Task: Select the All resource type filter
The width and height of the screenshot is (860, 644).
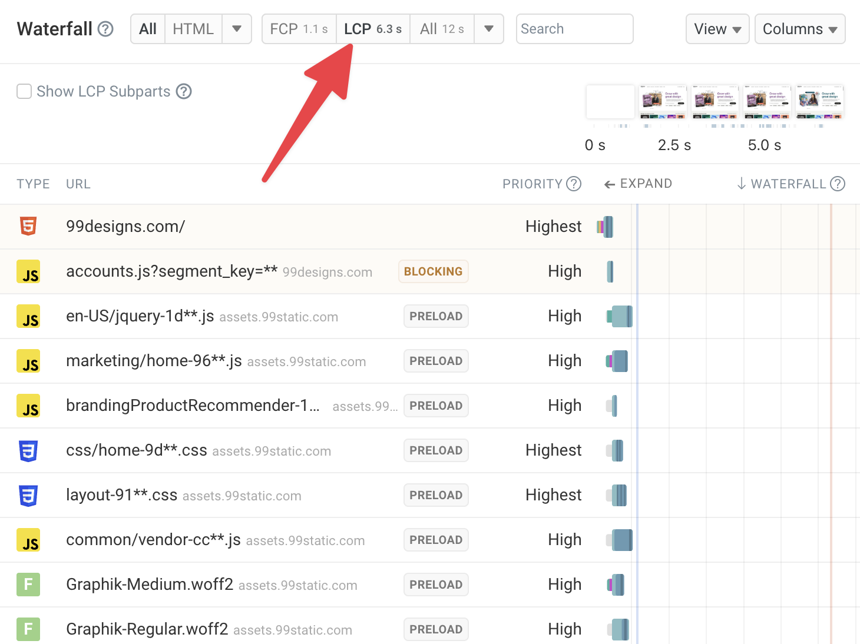Action: (x=148, y=29)
